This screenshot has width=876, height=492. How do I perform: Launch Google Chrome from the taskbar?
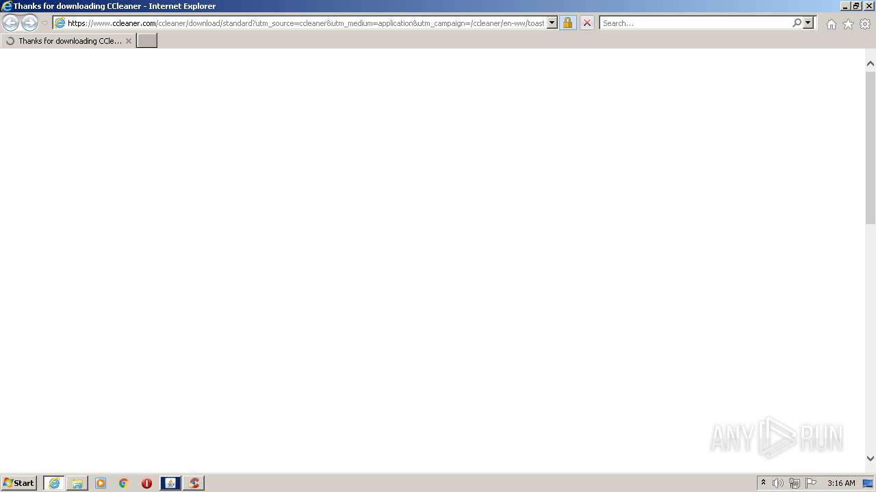124,483
